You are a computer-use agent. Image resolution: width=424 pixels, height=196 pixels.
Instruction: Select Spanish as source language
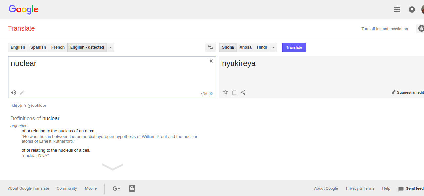(x=38, y=47)
